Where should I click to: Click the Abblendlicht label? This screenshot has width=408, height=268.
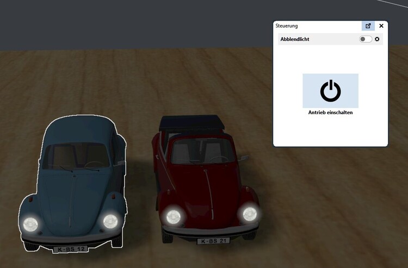pos(294,39)
